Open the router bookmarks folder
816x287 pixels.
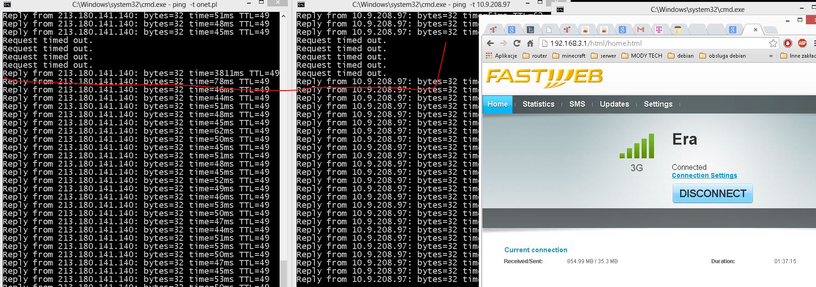pyautogui.click(x=535, y=56)
